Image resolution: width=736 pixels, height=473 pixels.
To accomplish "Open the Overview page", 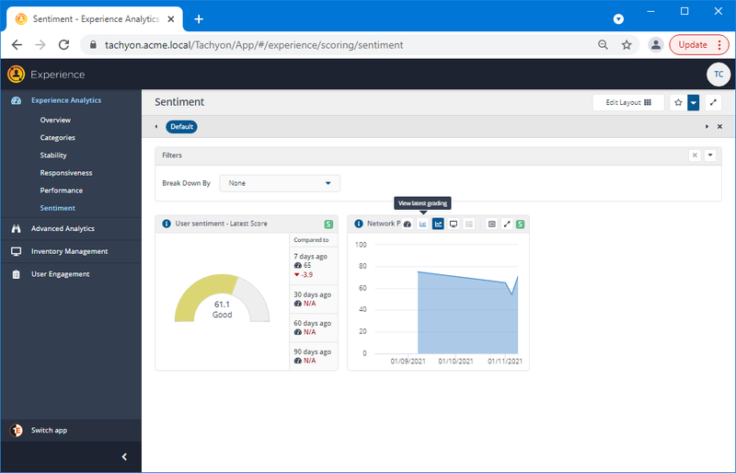I will pyautogui.click(x=55, y=121).
